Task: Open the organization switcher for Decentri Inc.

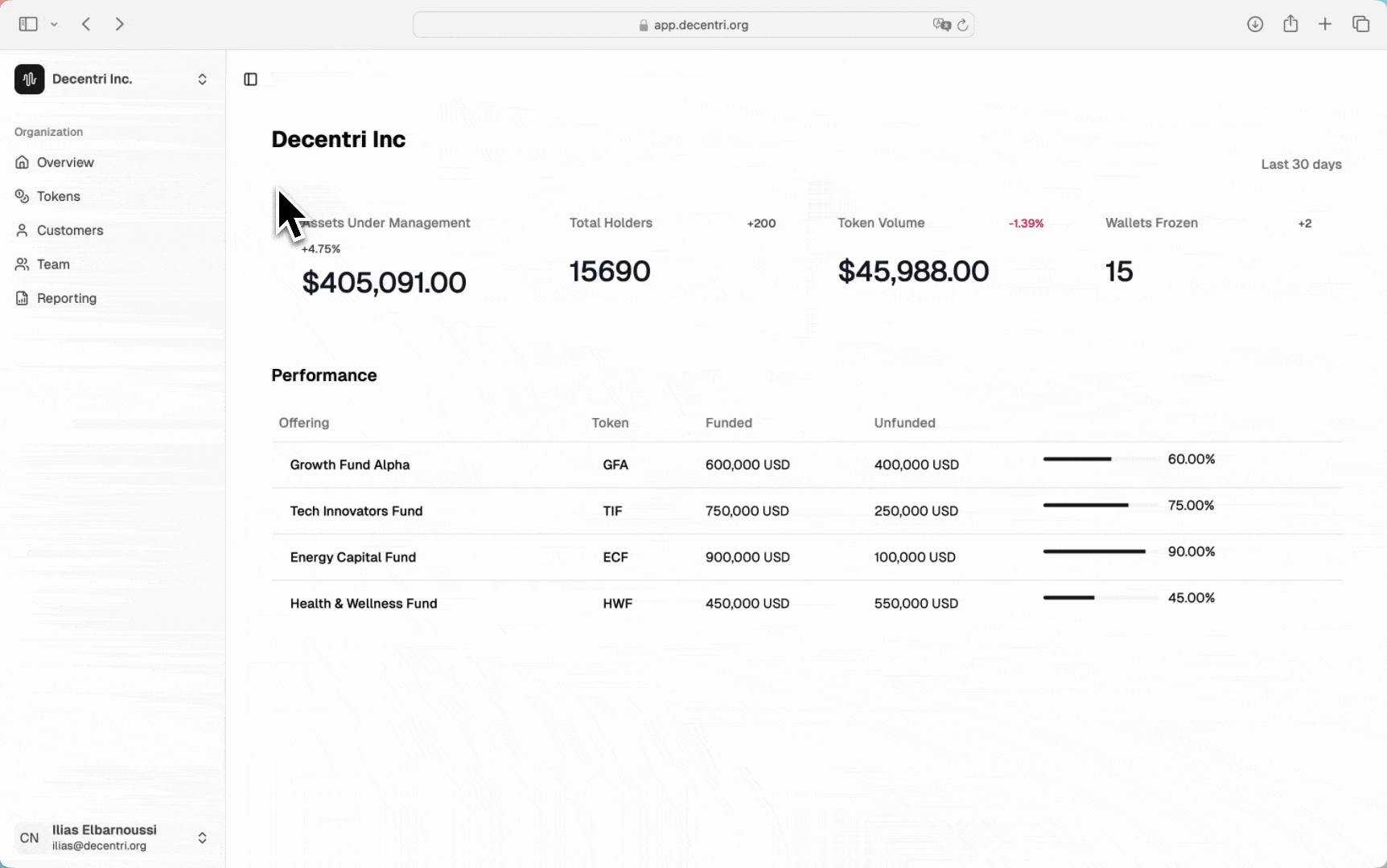Action: coord(202,79)
